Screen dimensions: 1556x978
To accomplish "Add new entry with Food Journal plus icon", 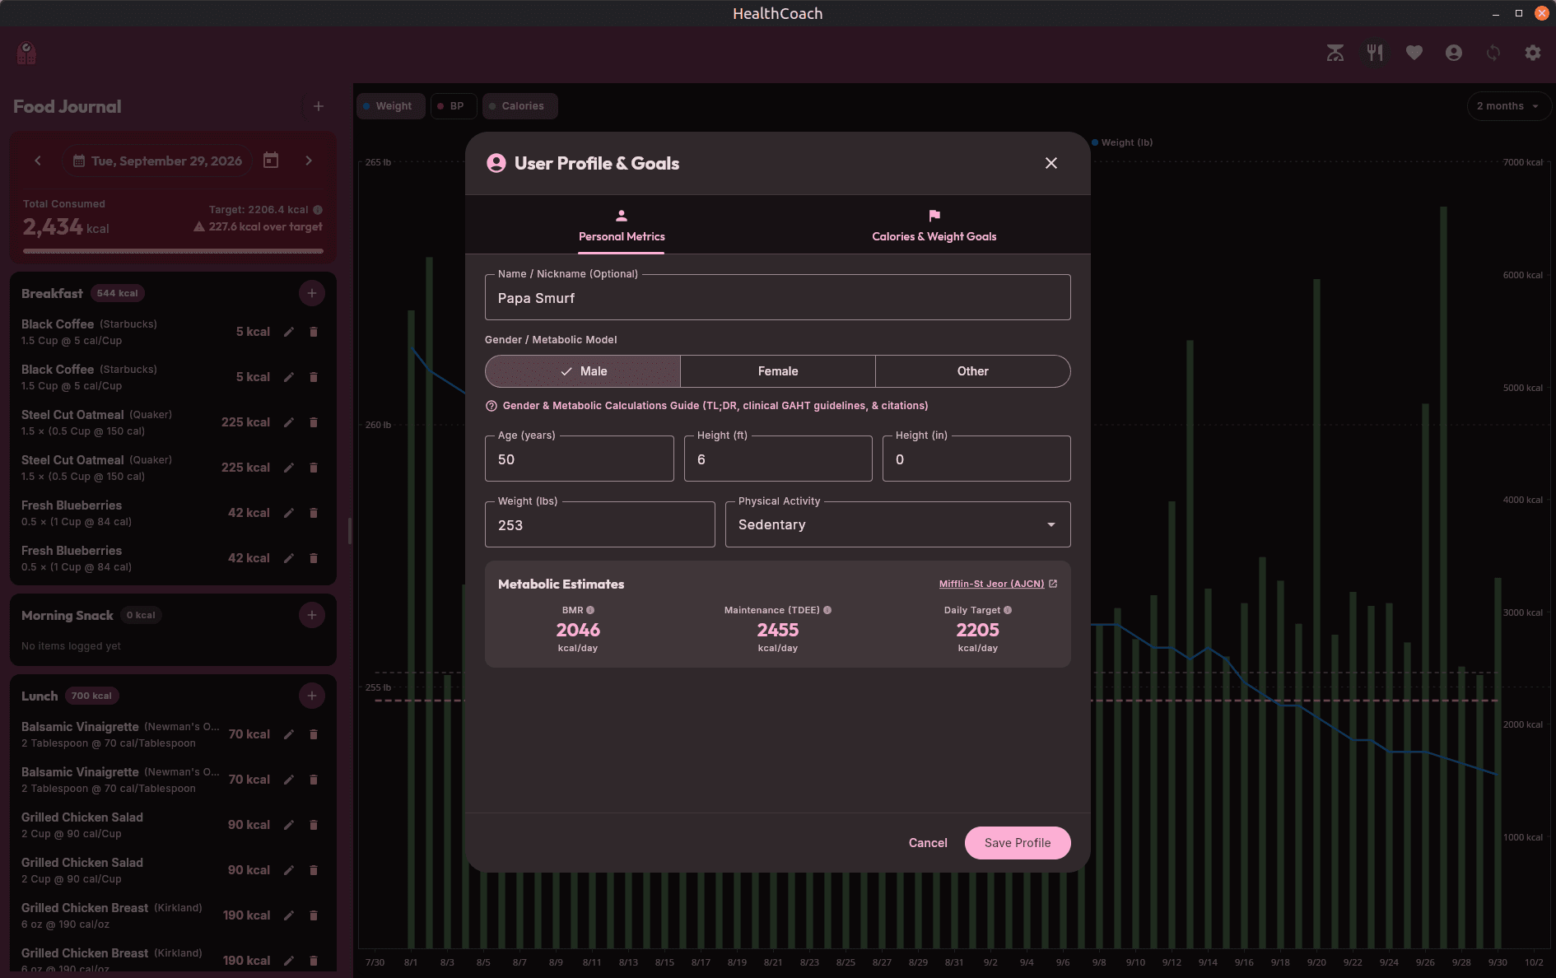I will coord(319,106).
